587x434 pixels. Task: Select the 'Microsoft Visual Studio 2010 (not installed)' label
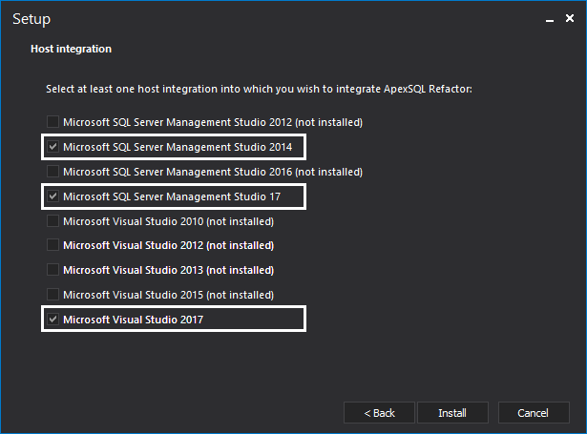click(x=168, y=221)
